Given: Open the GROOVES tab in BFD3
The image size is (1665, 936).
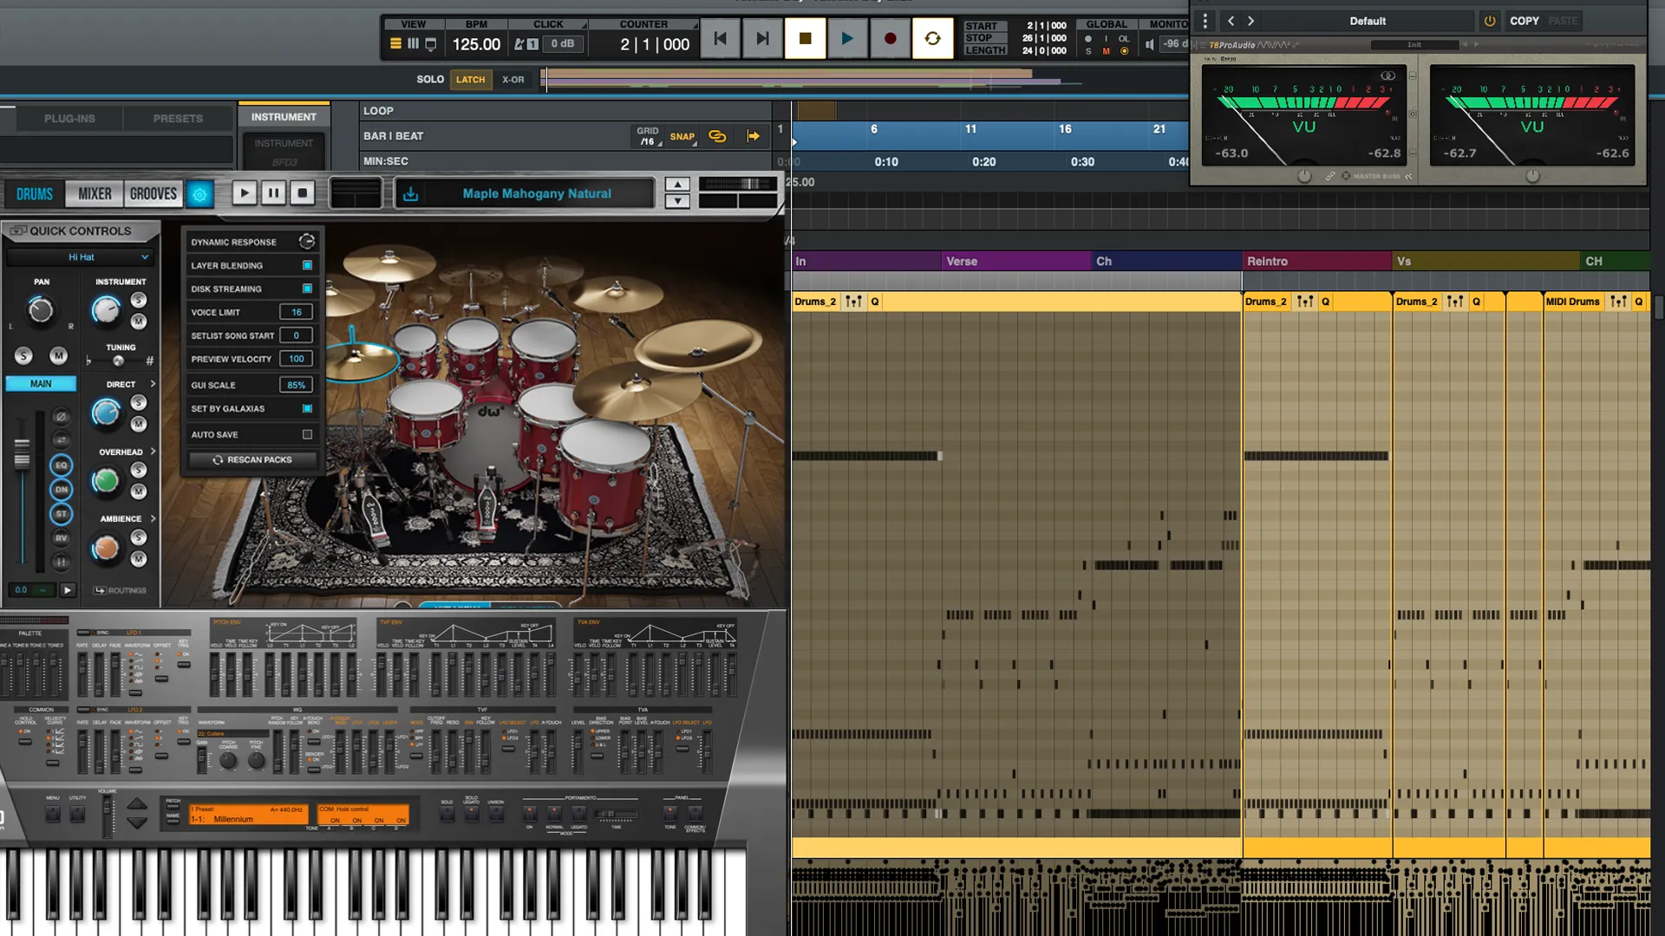Looking at the screenshot, I should pos(153,193).
